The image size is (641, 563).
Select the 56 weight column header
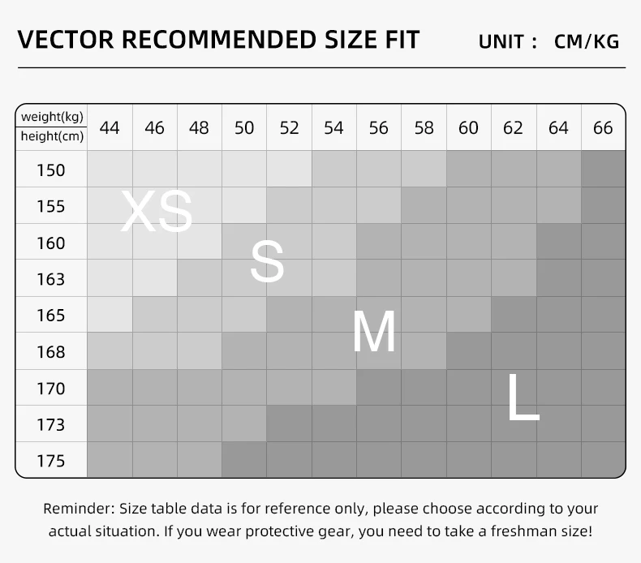coord(379,127)
